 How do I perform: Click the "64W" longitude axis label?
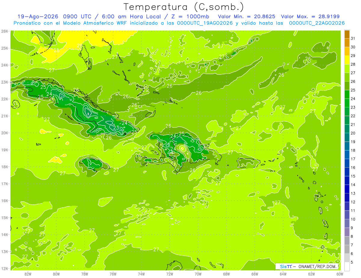click(283, 274)
